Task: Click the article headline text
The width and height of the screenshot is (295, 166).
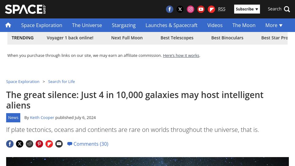Action: 135,100
